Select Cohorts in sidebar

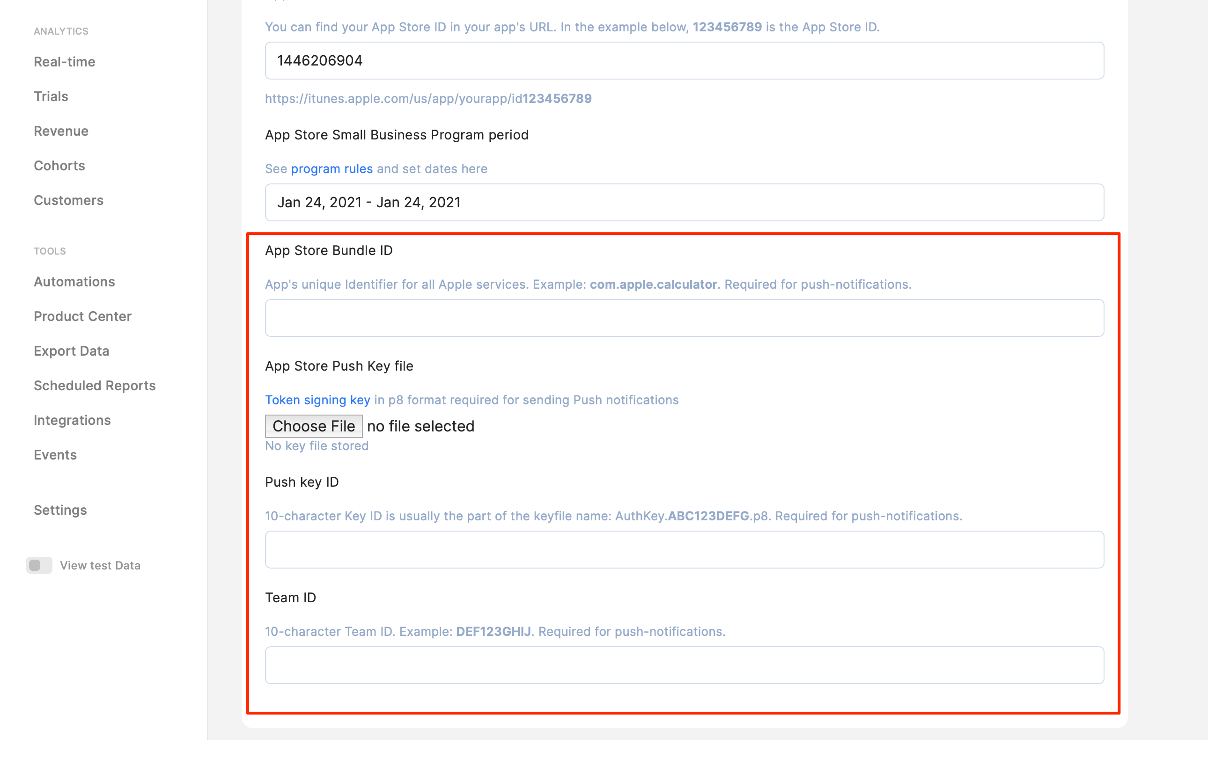(x=59, y=166)
